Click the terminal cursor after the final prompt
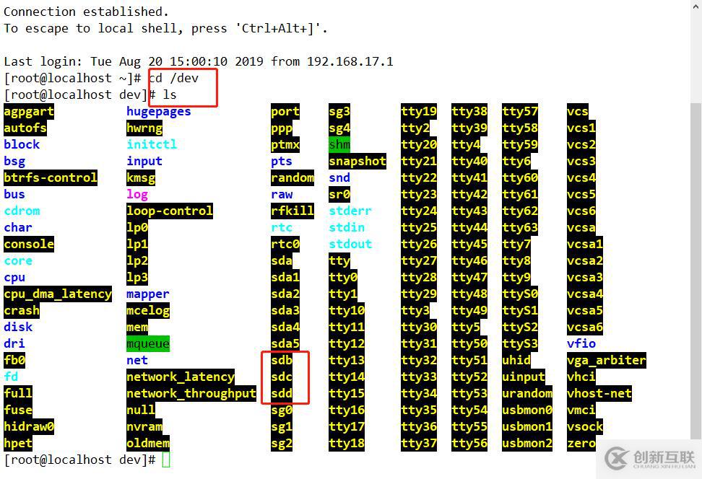Viewport: 702px width, 479px height. click(x=166, y=460)
